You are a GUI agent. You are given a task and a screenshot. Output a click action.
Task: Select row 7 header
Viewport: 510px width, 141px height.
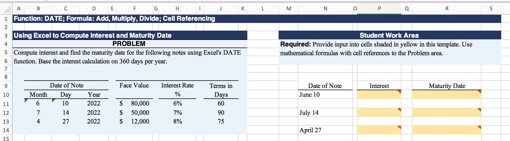click(x=6, y=69)
